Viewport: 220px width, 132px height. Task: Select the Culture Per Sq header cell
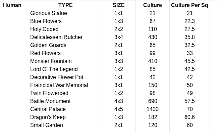[189, 5]
